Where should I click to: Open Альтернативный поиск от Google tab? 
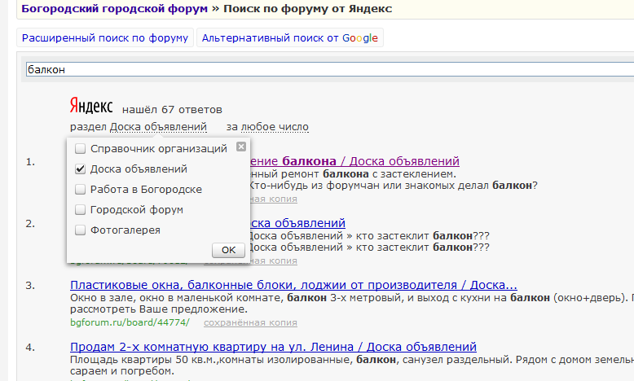(x=289, y=38)
